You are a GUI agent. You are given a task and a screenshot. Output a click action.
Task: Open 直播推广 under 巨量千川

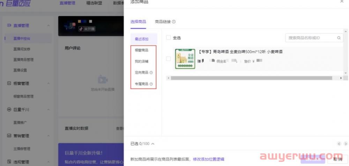[x=20, y=122]
